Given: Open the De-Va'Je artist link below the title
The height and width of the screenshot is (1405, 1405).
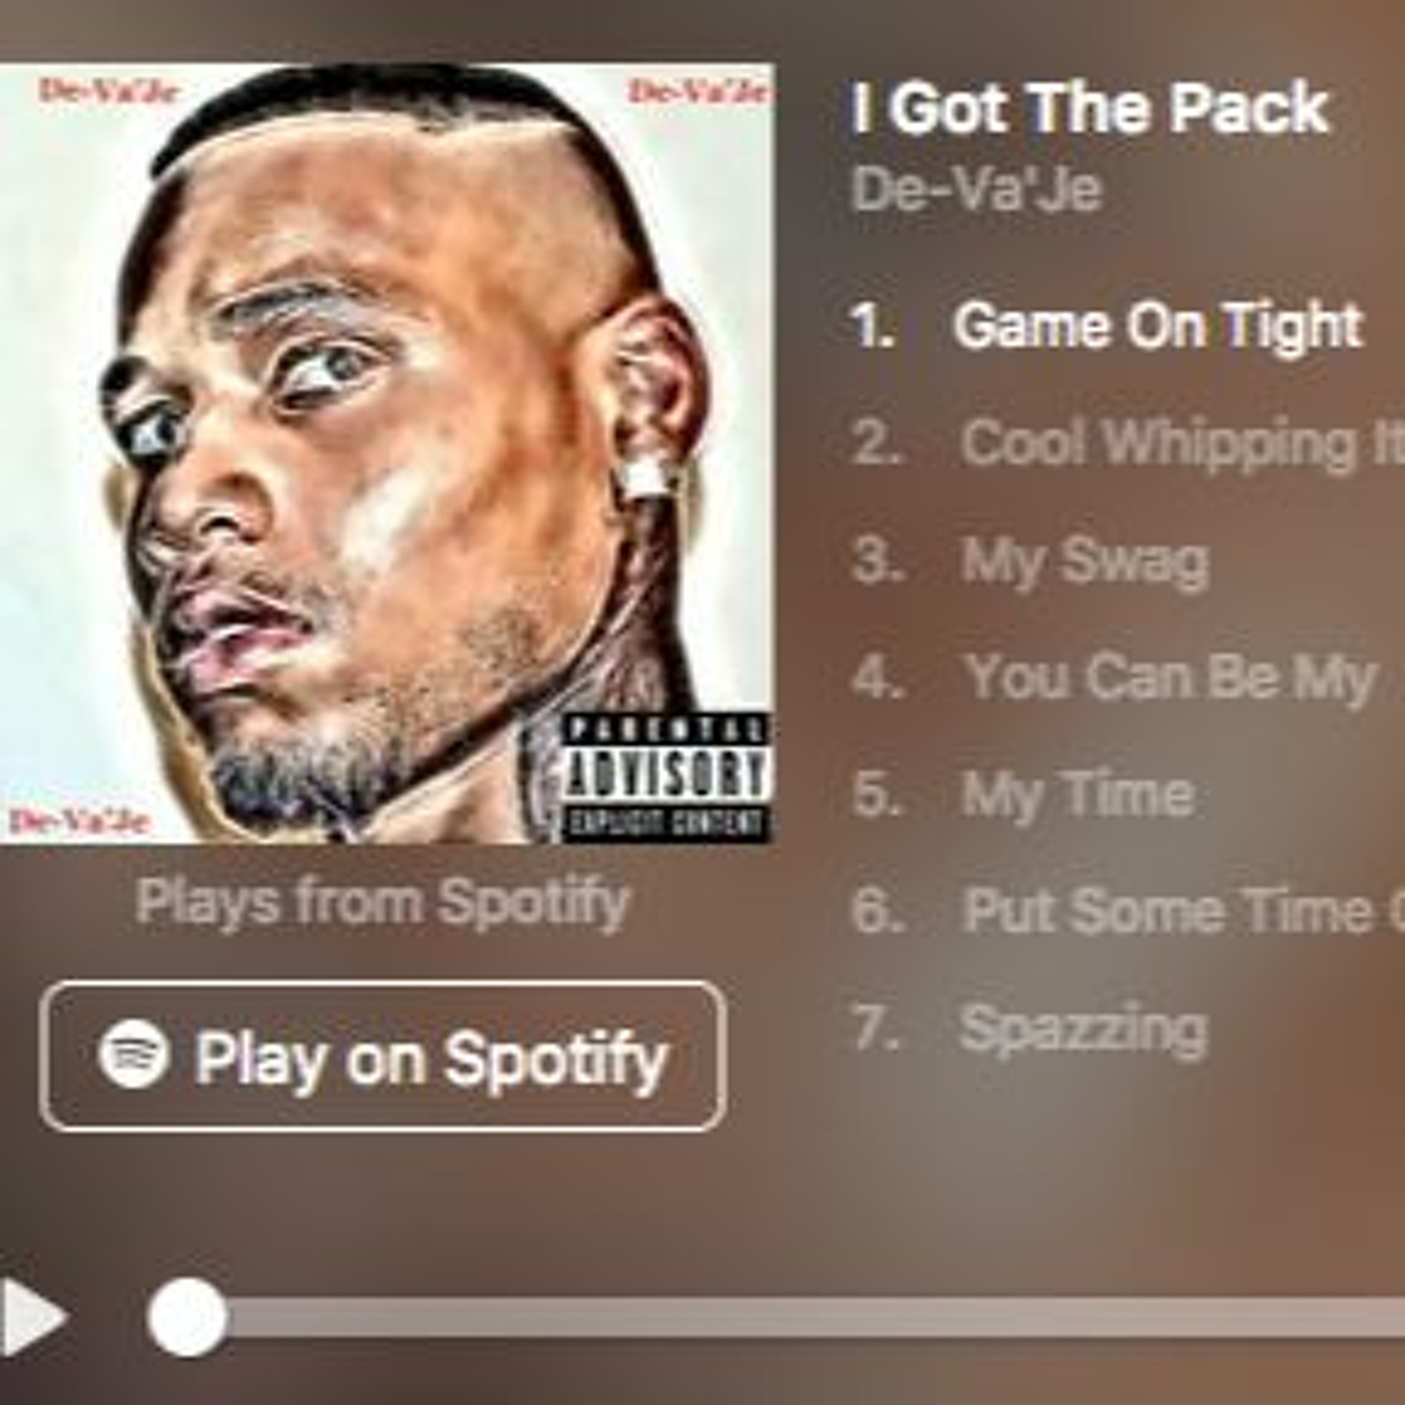Looking at the screenshot, I should [976, 190].
